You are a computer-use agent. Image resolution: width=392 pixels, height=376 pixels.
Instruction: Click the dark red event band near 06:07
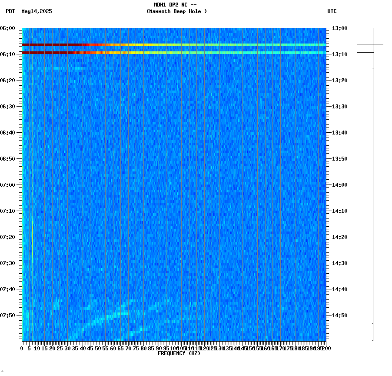click(x=130, y=44)
